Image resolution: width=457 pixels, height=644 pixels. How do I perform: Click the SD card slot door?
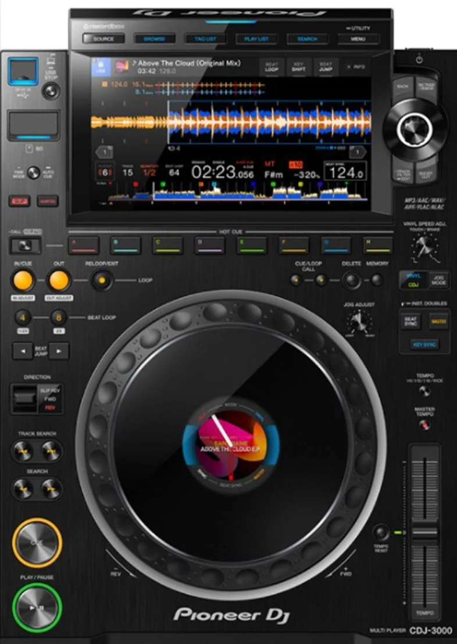pos(34,125)
